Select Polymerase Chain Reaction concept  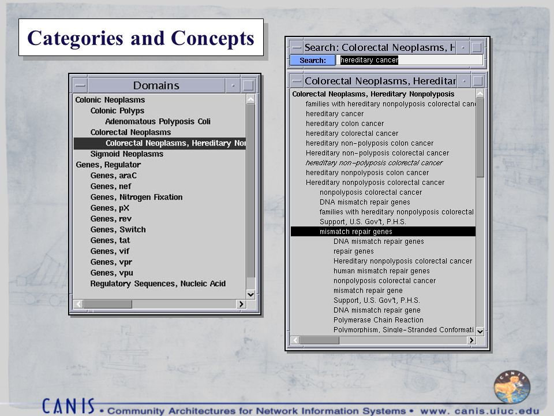[378, 320]
